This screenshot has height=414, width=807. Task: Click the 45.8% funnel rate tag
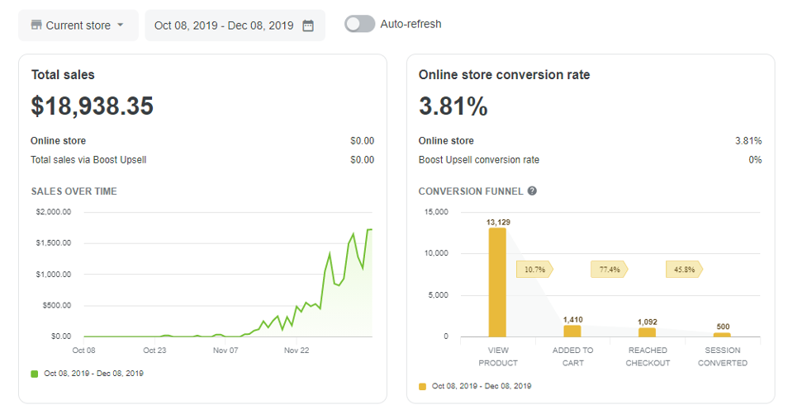[x=684, y=269]
